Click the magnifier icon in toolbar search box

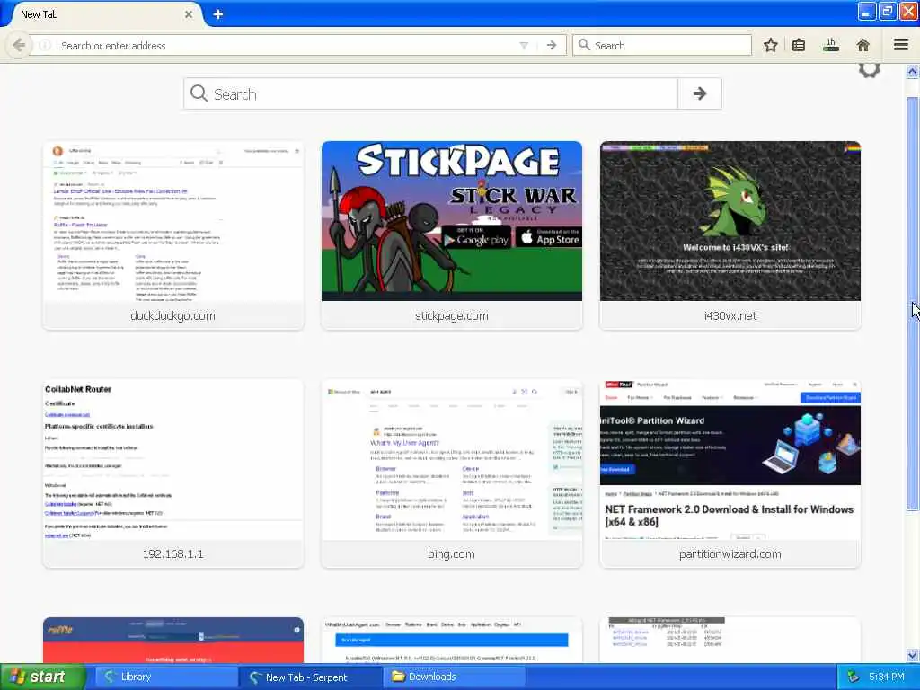click(584, 45)
